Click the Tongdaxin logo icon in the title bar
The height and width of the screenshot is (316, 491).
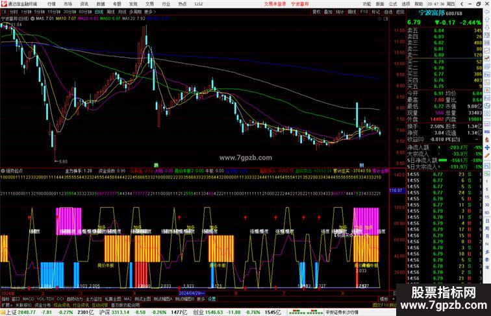[4, 4]
